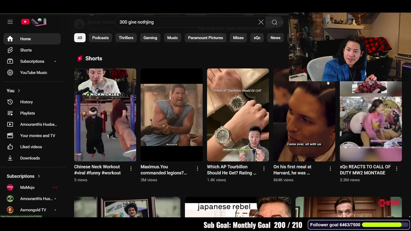This screenshot has width=411, height=231.
Task: Open options menu for Maximus short
Action: click(197, 168)
